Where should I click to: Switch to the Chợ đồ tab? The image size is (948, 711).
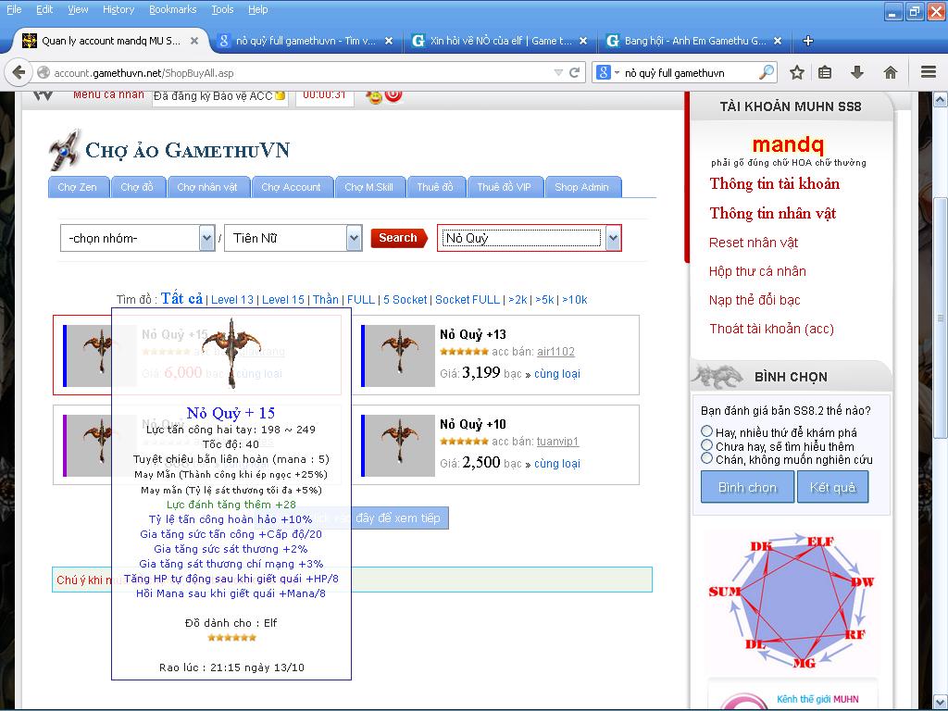pyautogui.click(x=137, y=187)
